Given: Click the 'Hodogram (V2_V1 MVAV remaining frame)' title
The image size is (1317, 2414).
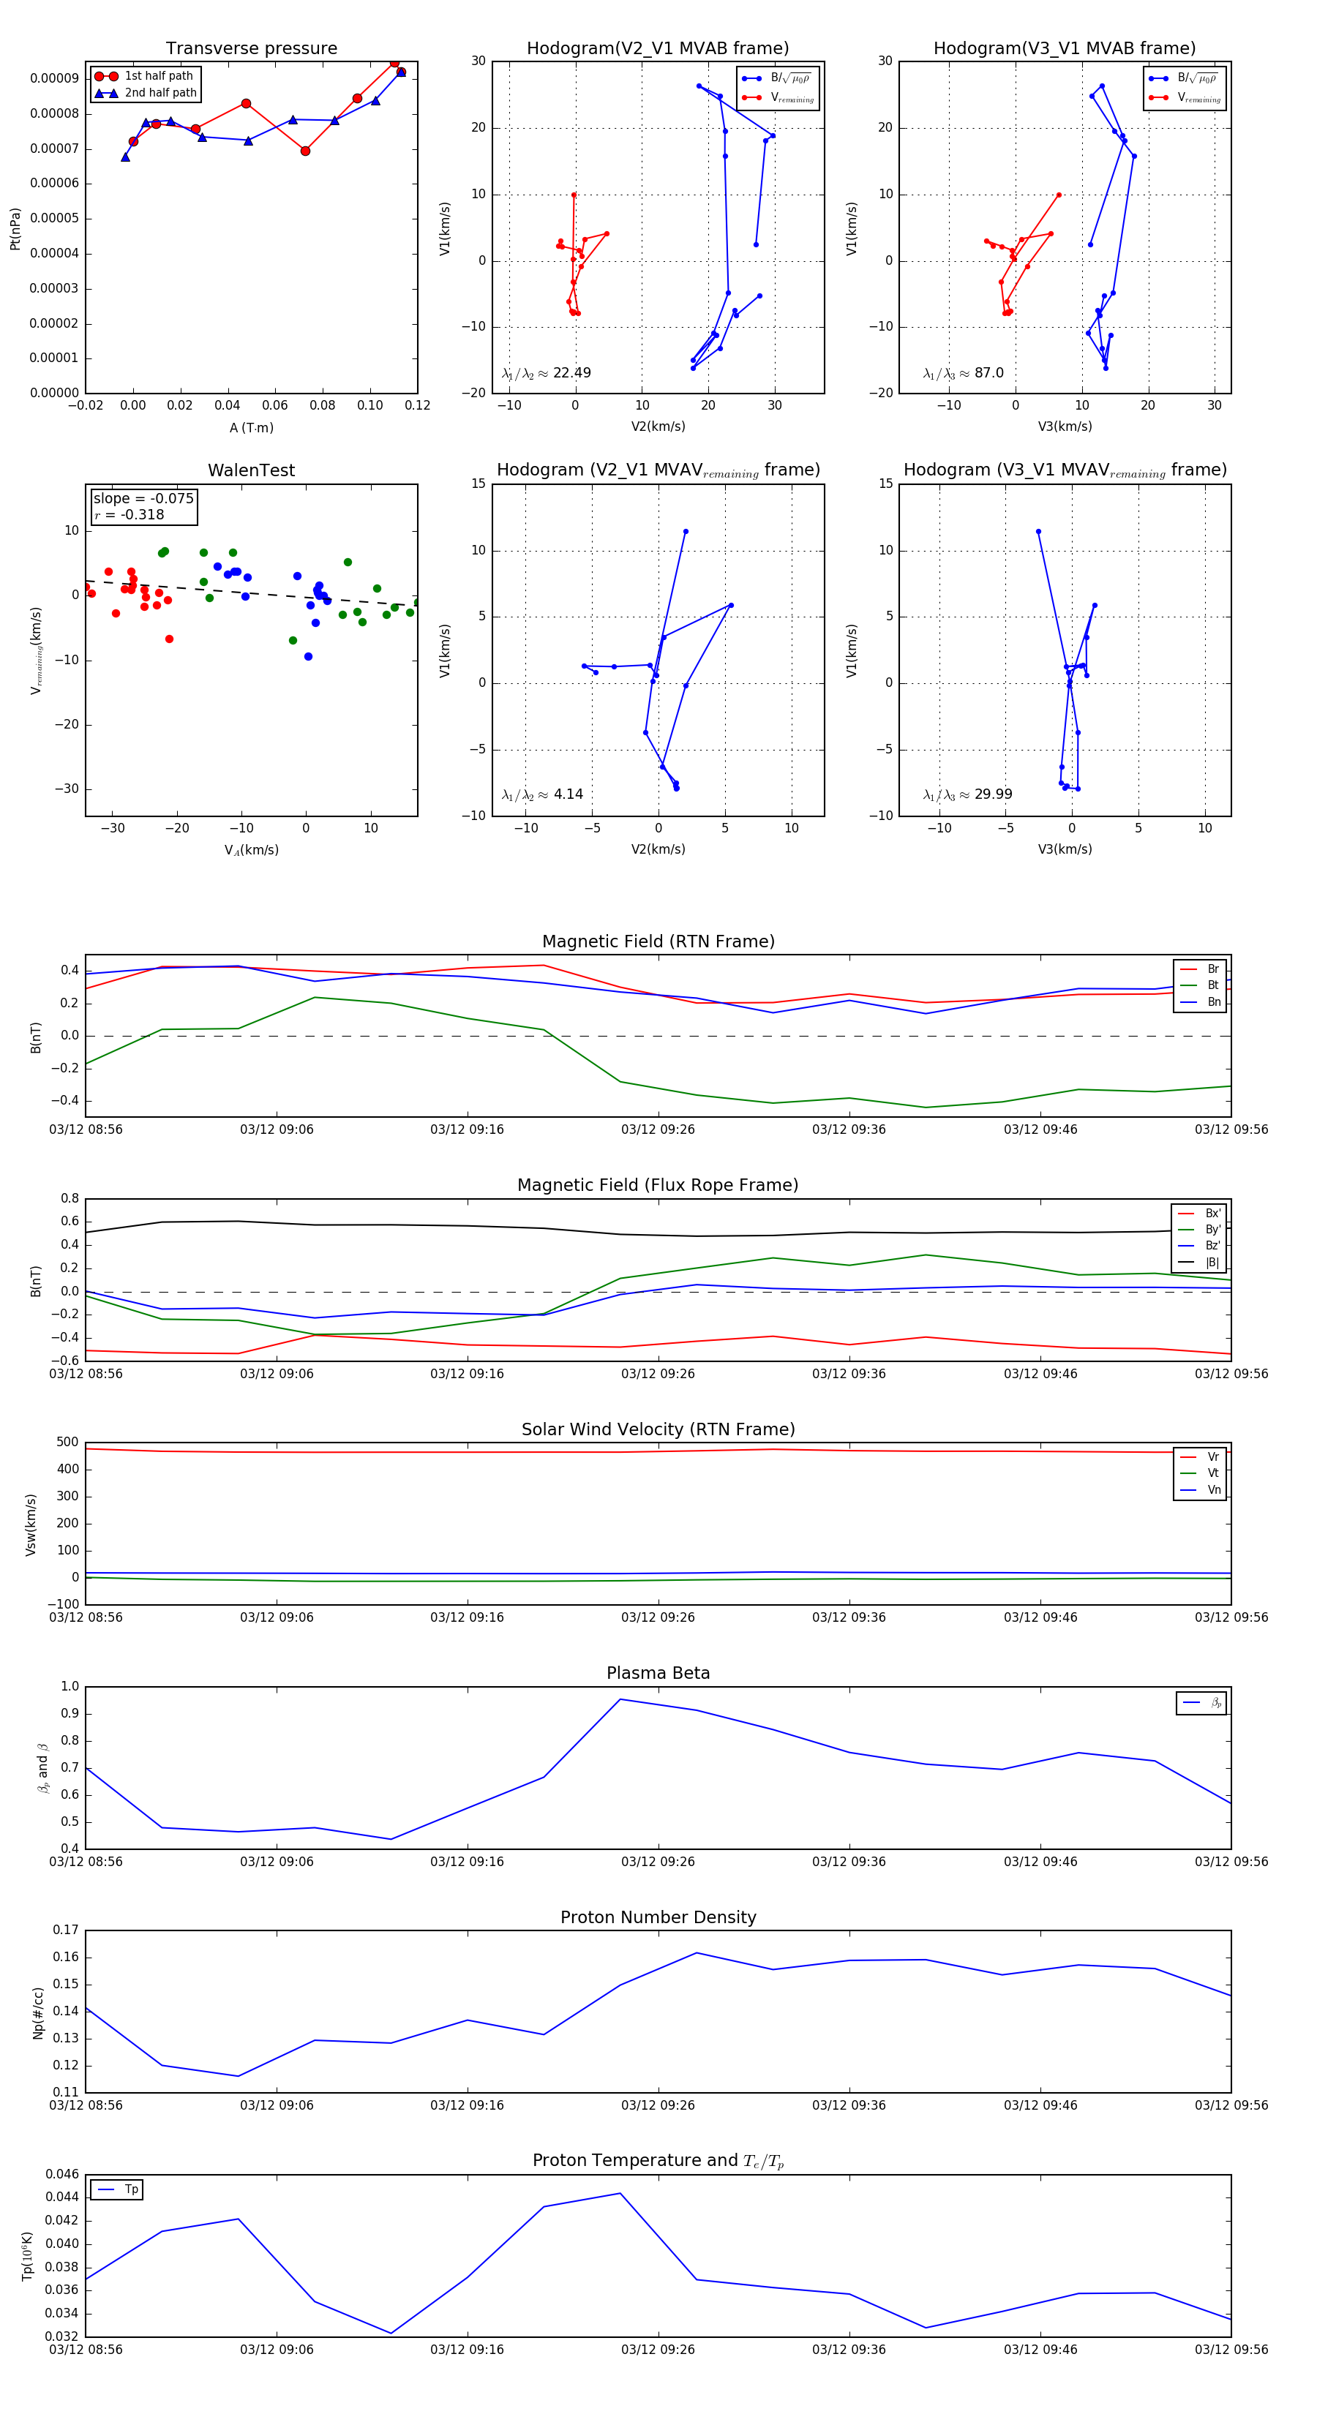Looking at the screenshot, I should (658, 470).
